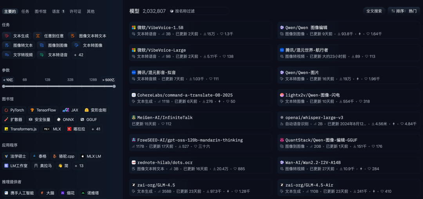Image resolution: width=423 pixels, height=199 pixels.
Task: Select the 图像文本转文本 task filter
Action: click(x=89, y=36)
